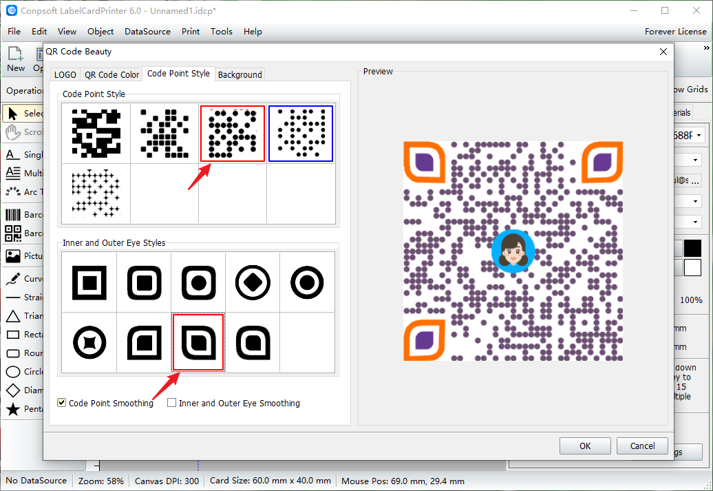713x491 pixels.
Task: Choose the arched-top square eye style
Action: tap(253, 342)
